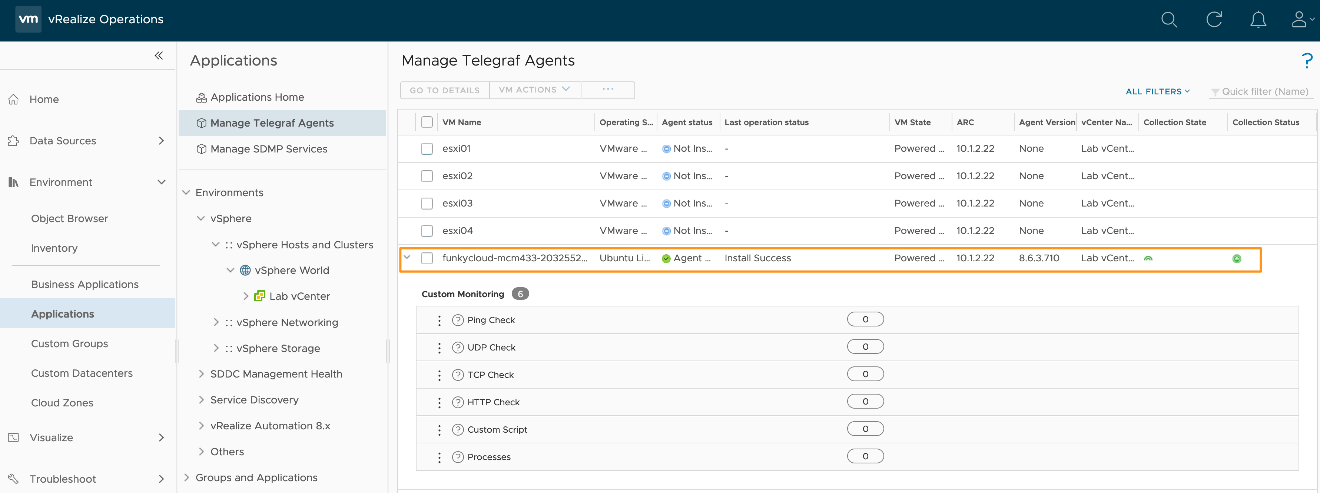Open the Processes three-dot menu
The image size is (1320, 493).
click(439, 458)
